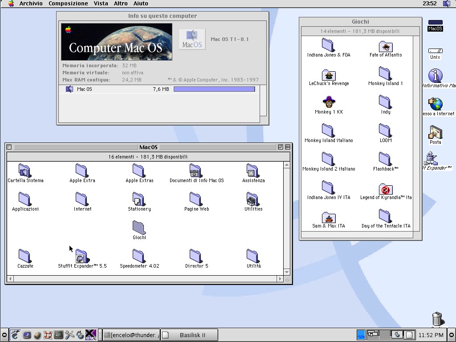Select the Fate of Atlantis icon
Screen dimensions: 456x342
point(386,48)
